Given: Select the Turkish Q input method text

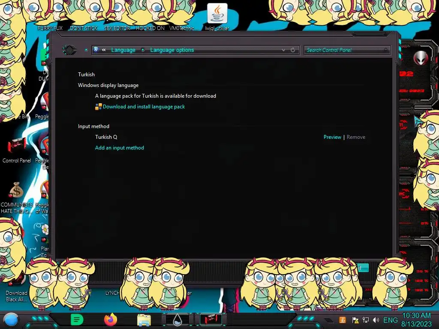Looking at the screenshot, I should pyautogui.click(x=106, y=137).
